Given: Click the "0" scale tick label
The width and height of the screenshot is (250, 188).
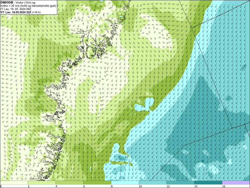Looking at the screenshot, I should [x=1, y=186].
